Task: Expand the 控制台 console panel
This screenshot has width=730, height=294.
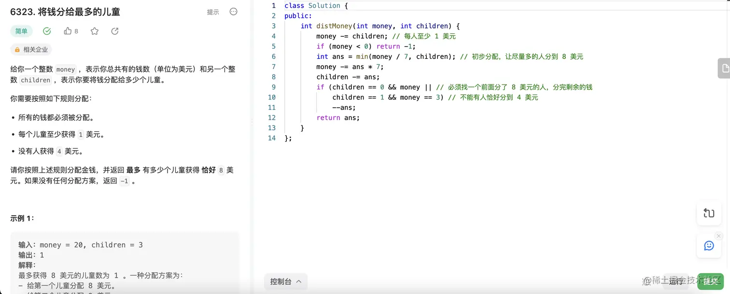Action: point(286,281)
